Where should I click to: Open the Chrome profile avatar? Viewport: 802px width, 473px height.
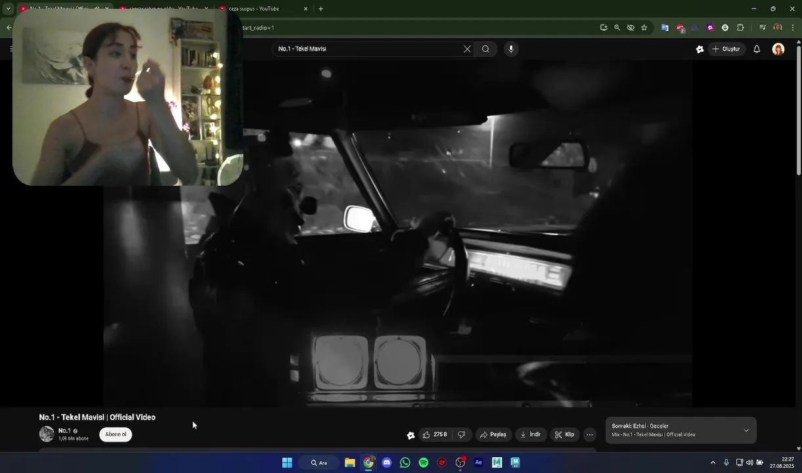778,28
